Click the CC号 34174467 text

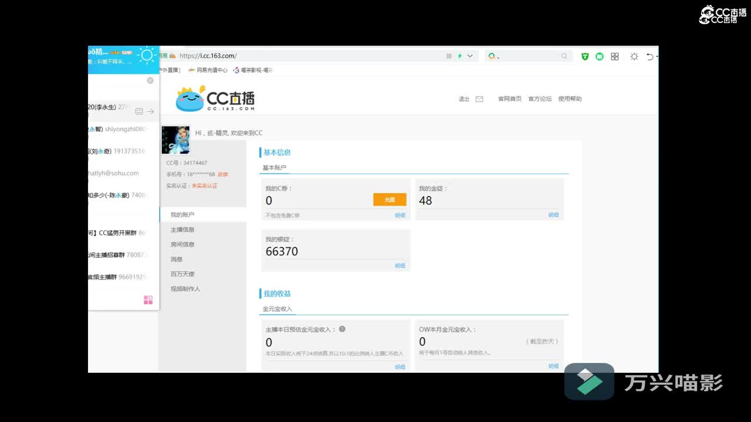187,163
